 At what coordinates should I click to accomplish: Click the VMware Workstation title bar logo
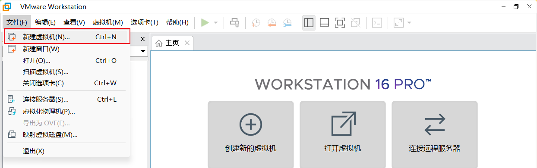pos(7,6)
